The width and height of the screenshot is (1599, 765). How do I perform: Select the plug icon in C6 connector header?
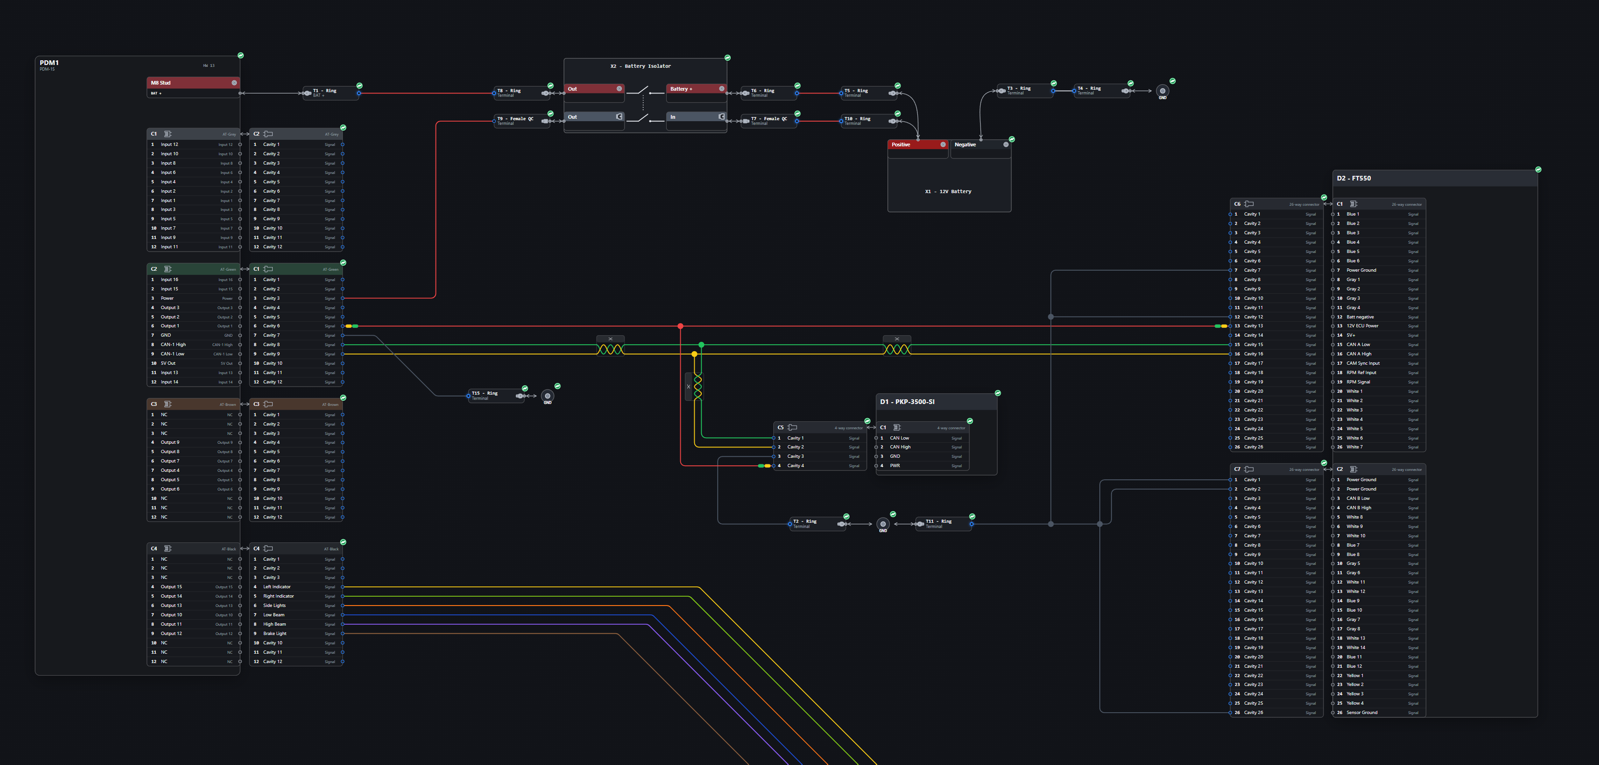1249,204
